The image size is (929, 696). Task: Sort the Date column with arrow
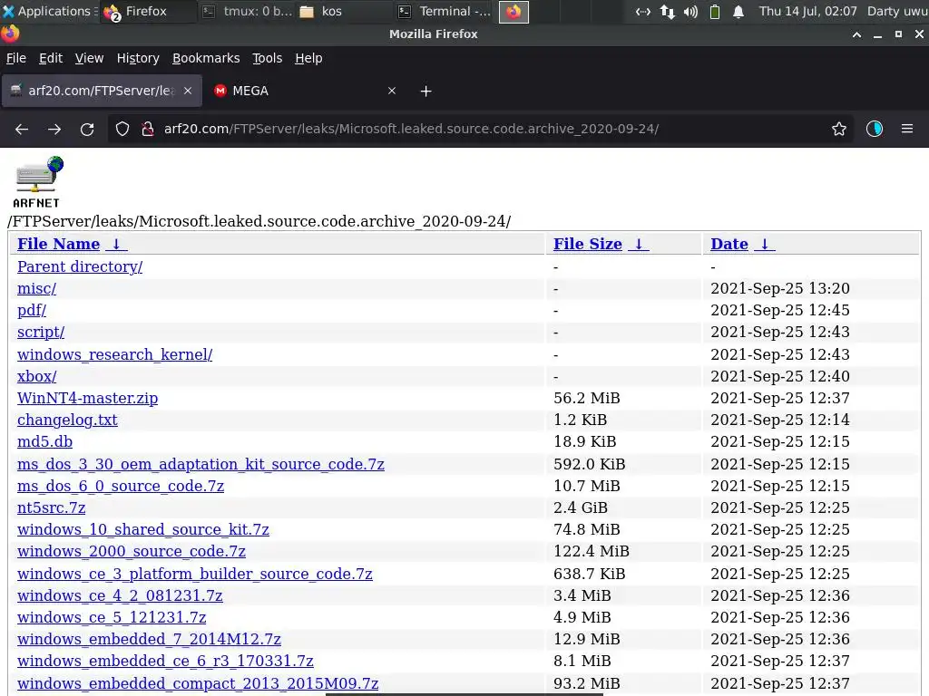click(x=764, y=244)
